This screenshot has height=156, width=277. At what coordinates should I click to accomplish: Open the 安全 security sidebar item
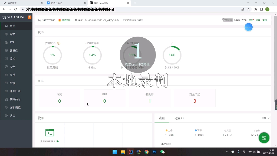pos(16,67)
